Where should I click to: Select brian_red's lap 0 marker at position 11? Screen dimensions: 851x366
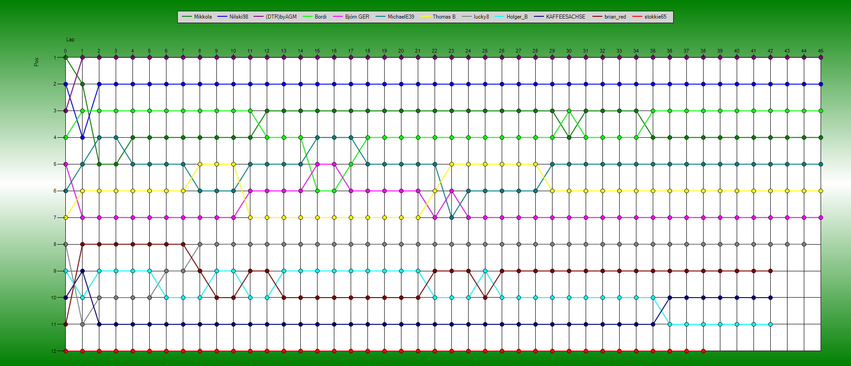tap(66, 324)
